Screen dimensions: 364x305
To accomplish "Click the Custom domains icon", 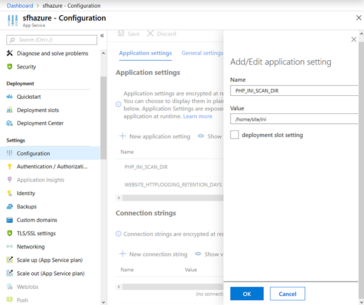I will [x=9, y=220].
